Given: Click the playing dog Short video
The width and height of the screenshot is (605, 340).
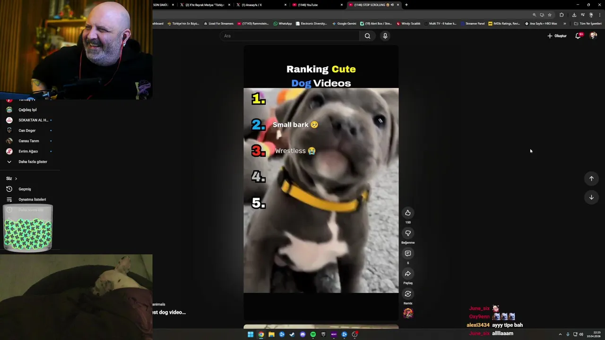Looking at the screenshot, I should [x=321, y=183].
